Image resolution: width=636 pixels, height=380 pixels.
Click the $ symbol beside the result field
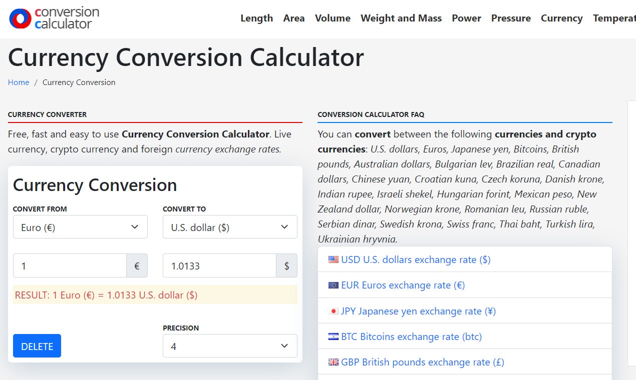(x=286, y=265)
